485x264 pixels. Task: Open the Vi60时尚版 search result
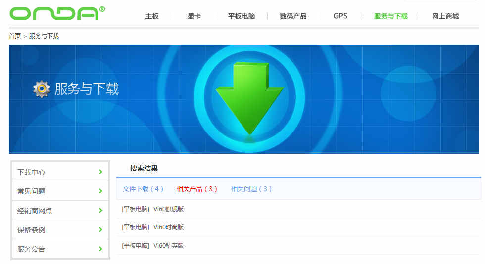[x=169, y=227]
